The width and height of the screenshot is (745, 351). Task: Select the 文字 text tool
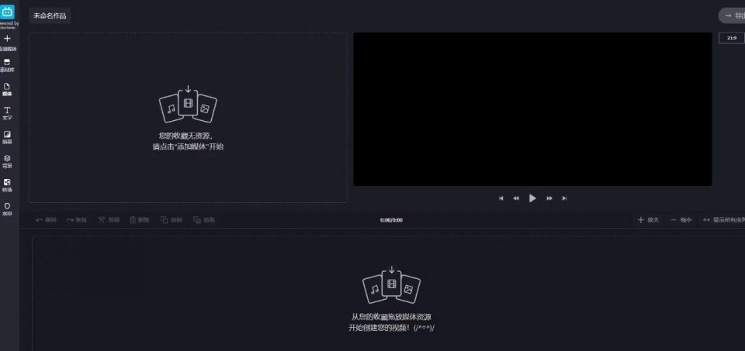tap(7, 113)
